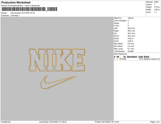Select the EndX value 0.00 in
The image size is (161, 124).
[x=130, y=38]
